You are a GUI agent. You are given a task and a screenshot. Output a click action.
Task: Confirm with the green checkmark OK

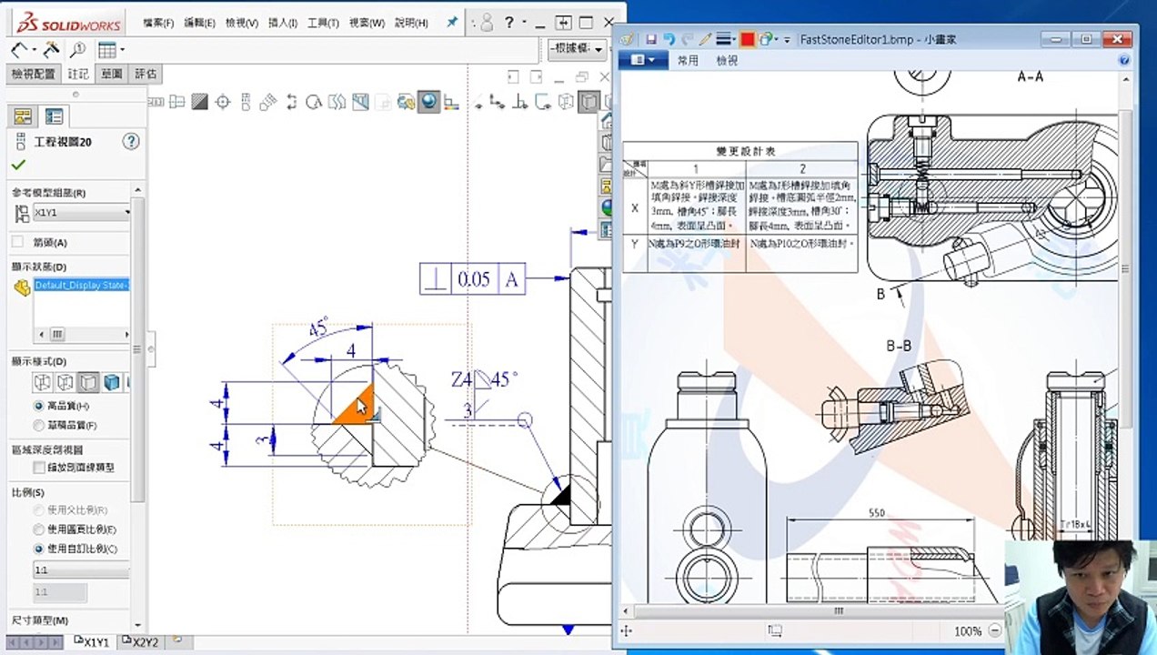(18, 165)
